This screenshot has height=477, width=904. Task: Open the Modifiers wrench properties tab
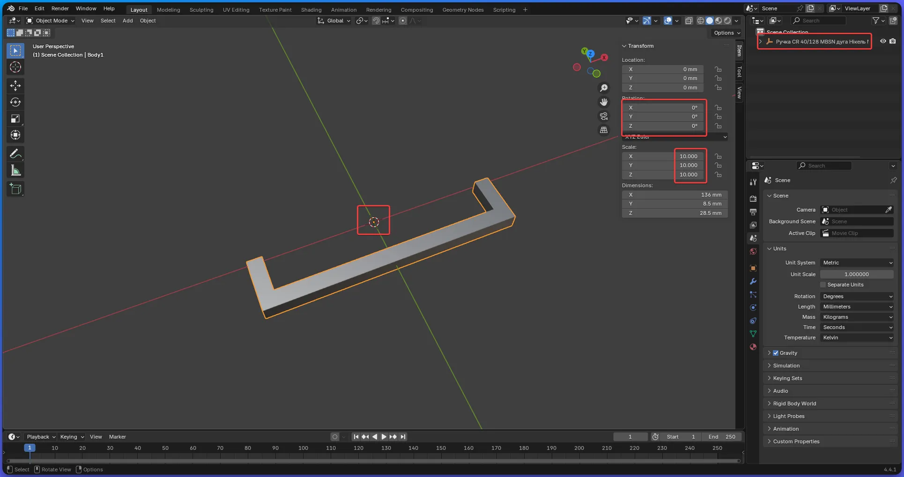(x=753, y=281)
